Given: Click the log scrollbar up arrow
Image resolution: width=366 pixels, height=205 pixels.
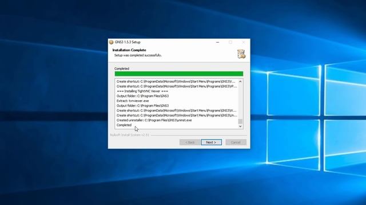Looking at the screenshot, I should pyautogui.click(x=240, y=81).
